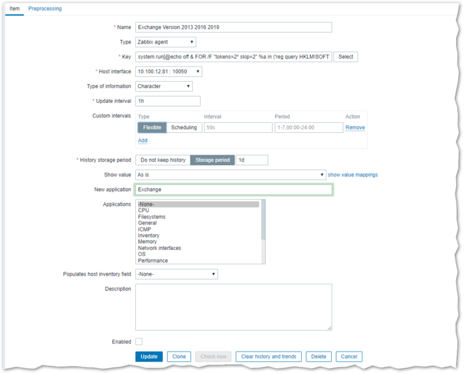This screenshot has height=374, width=464.
Task: Open the Type dropdown showing Zabbix agent
Action: click(x=165, y=42)
